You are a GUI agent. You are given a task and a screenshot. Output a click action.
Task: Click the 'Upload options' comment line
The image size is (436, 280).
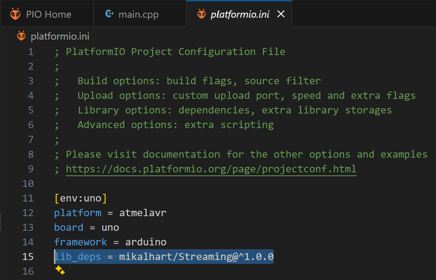click(x=247, y=95)
